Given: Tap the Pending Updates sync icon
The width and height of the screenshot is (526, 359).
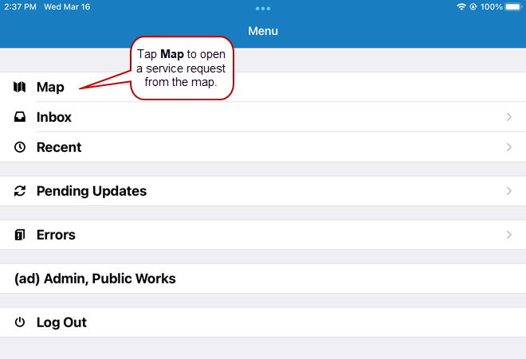Looking at the screenshot, I should click(20, 191).
